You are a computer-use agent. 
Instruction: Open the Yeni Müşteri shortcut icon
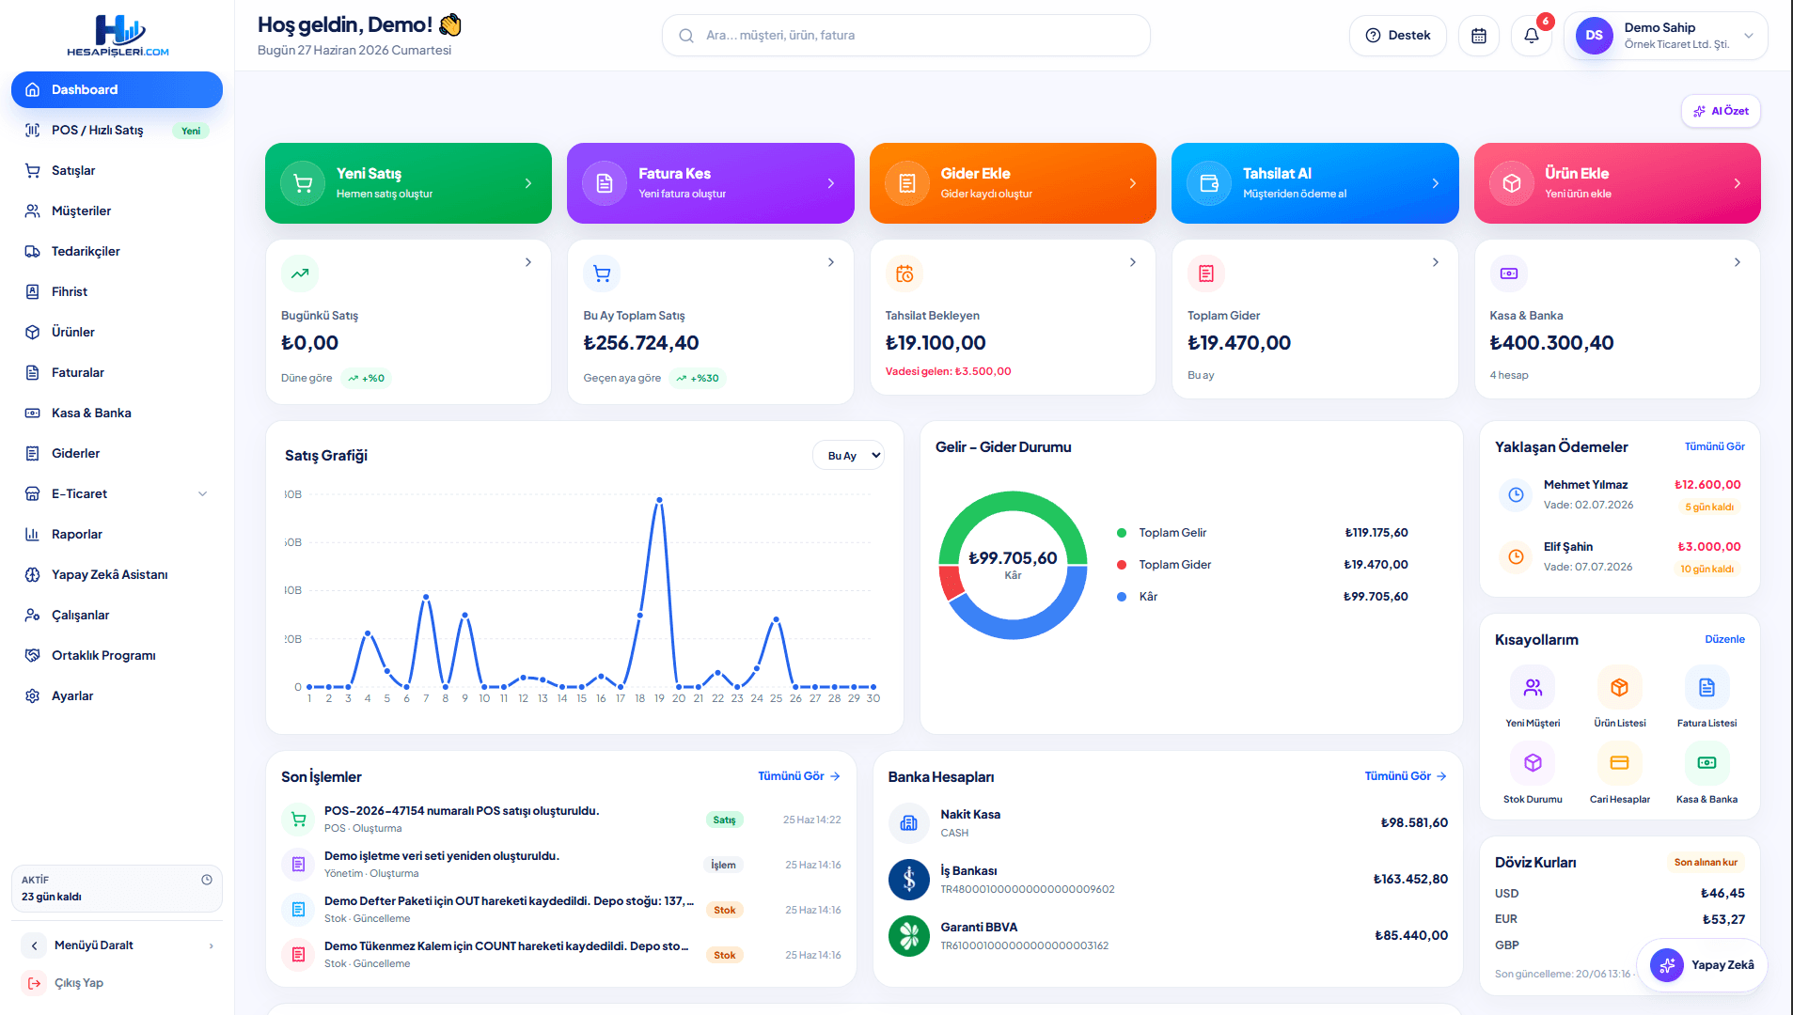point(1533,688)
